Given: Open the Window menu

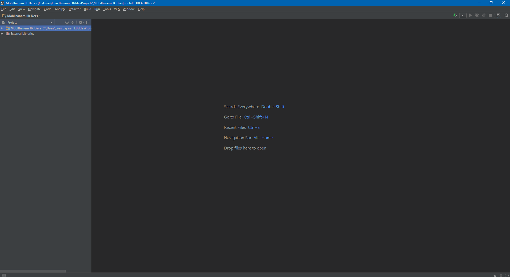Looking at the screenshot, I should click(x=129, y=9).
